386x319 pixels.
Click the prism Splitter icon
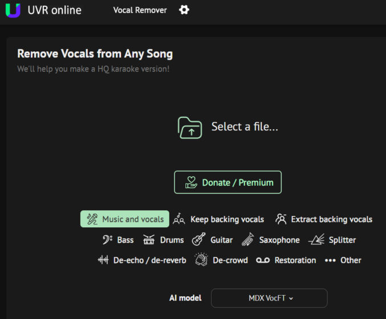[x=316, y=240]
